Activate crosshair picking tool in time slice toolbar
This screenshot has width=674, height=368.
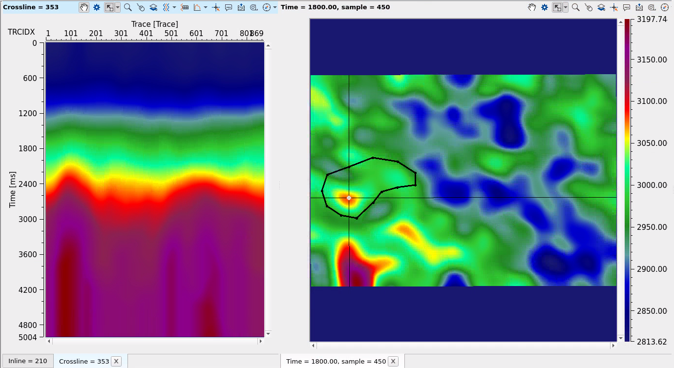[x=614, y=7]
